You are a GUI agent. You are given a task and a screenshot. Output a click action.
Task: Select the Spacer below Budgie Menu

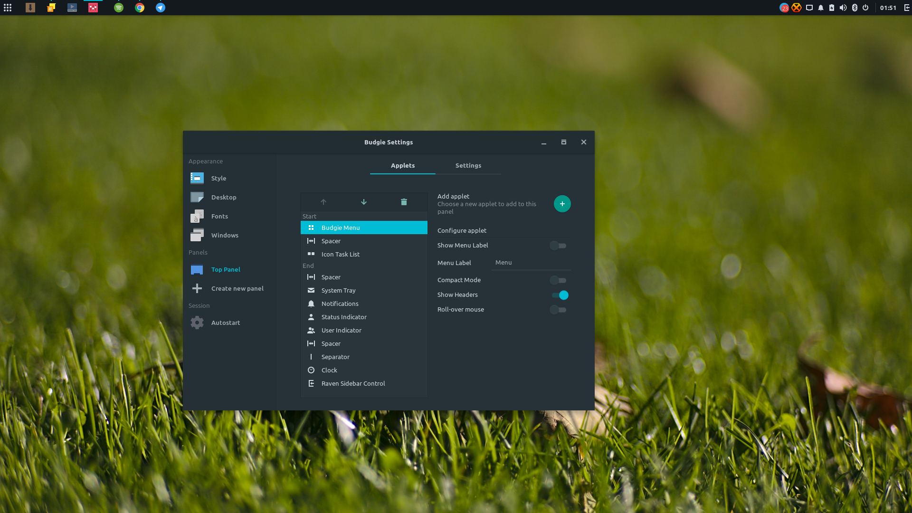(x=364, y=241)
